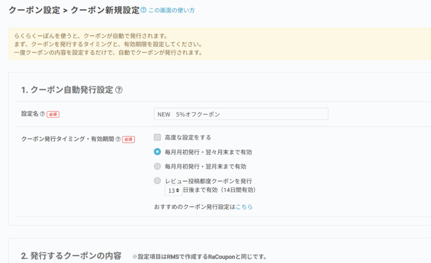Image resolution: width=431 pixels, height=263 pixels.
Task: Follow the こちら recommended settings link
Action: click(244, 207)
